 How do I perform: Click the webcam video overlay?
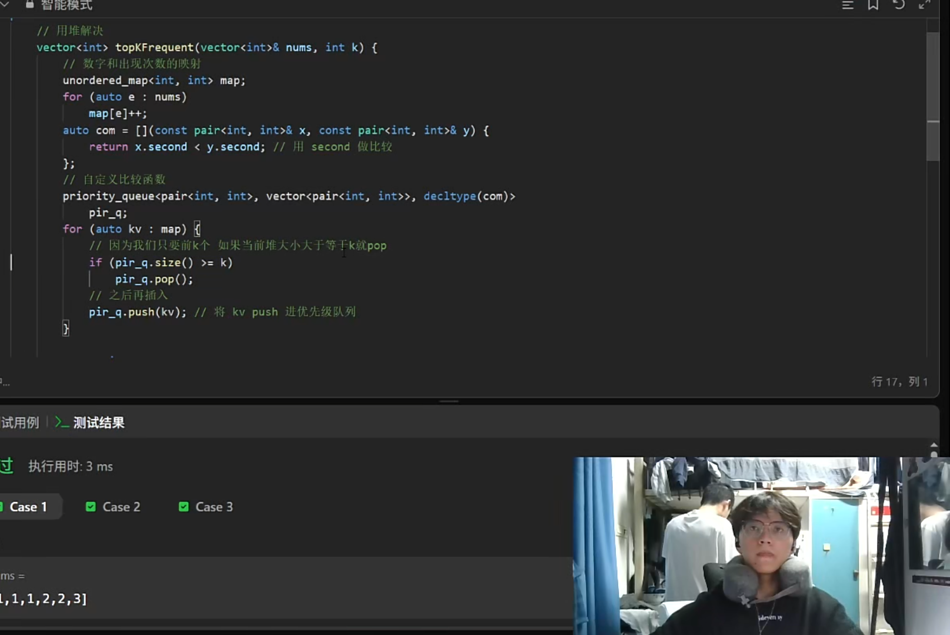[761, 546]
